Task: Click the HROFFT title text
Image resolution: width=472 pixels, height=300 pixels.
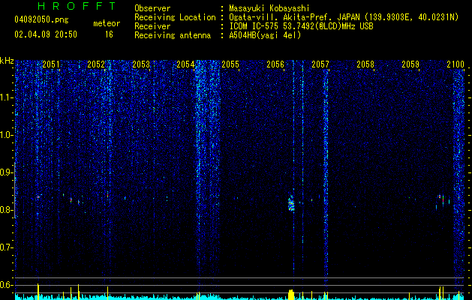Action: point(77,6)
